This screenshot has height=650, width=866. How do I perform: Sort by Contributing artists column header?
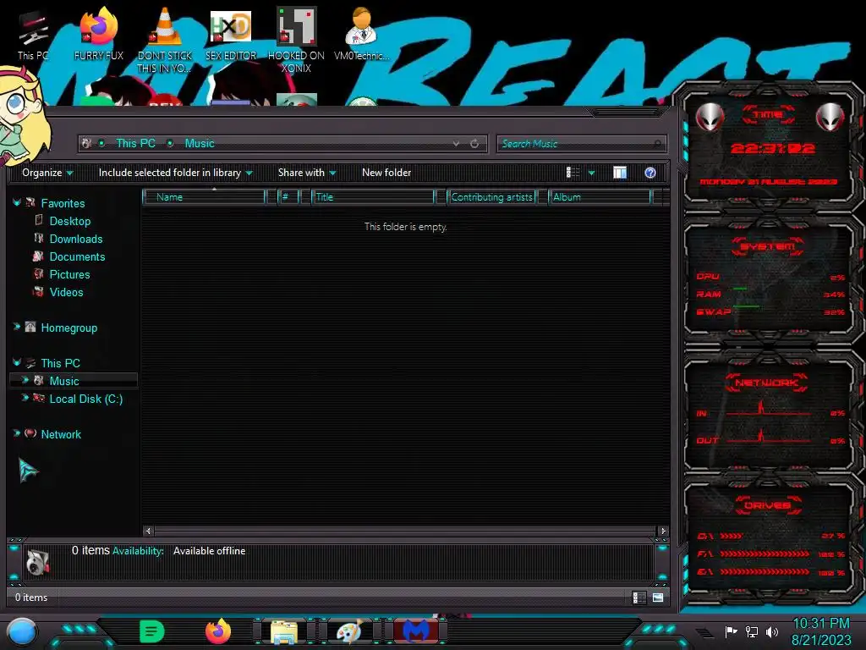[491, 197]
